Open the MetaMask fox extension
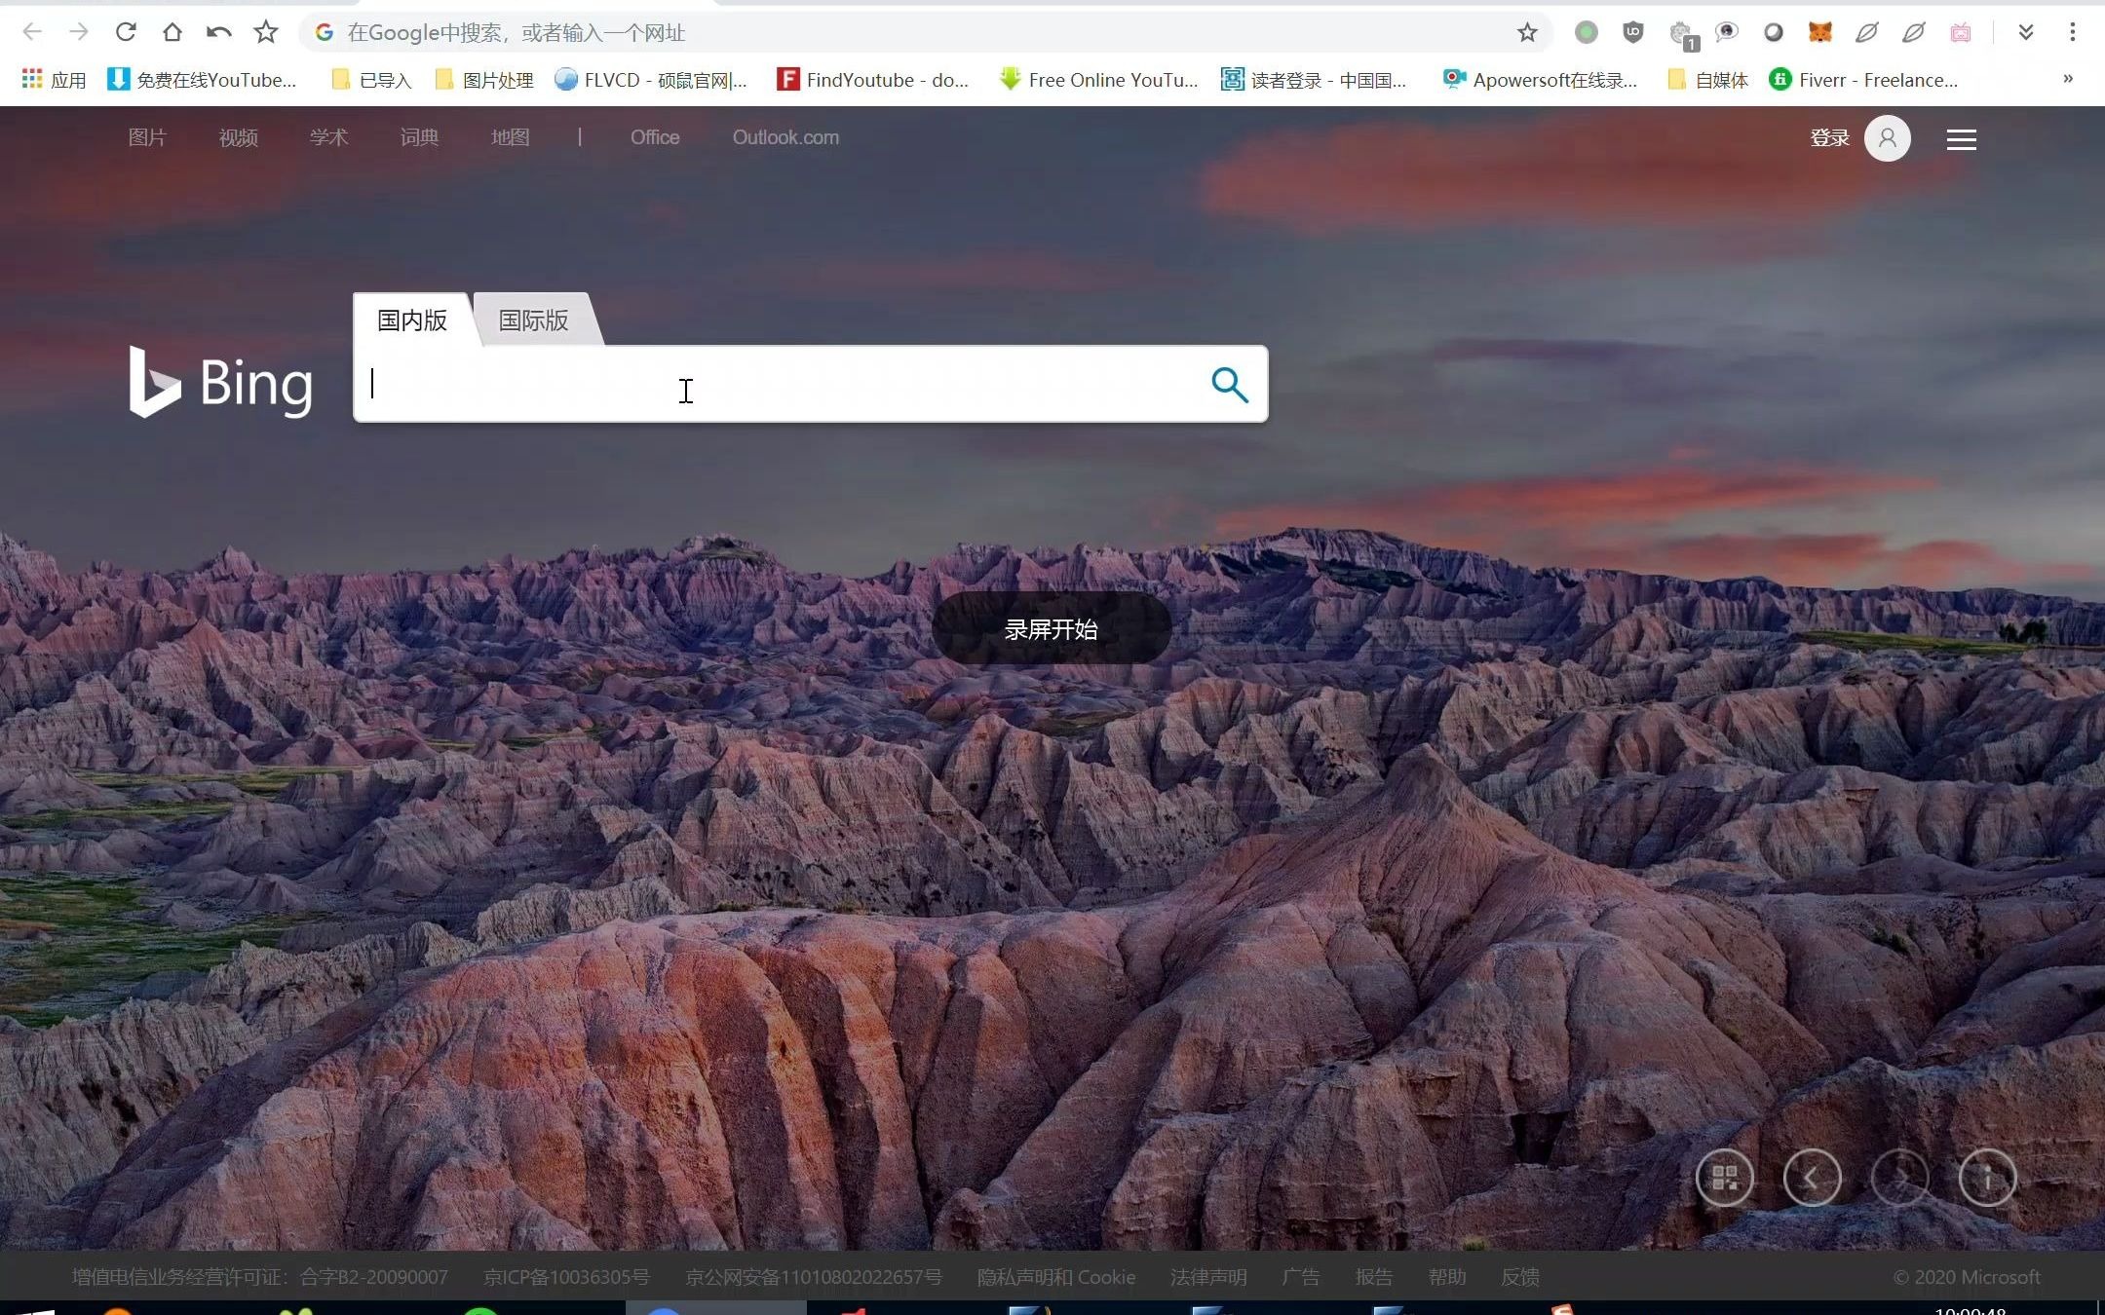Viewport: 2105px width, 1315px height. (1819, 32)
